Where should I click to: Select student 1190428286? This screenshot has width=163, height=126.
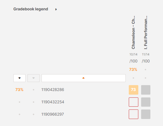coord(53,90)
